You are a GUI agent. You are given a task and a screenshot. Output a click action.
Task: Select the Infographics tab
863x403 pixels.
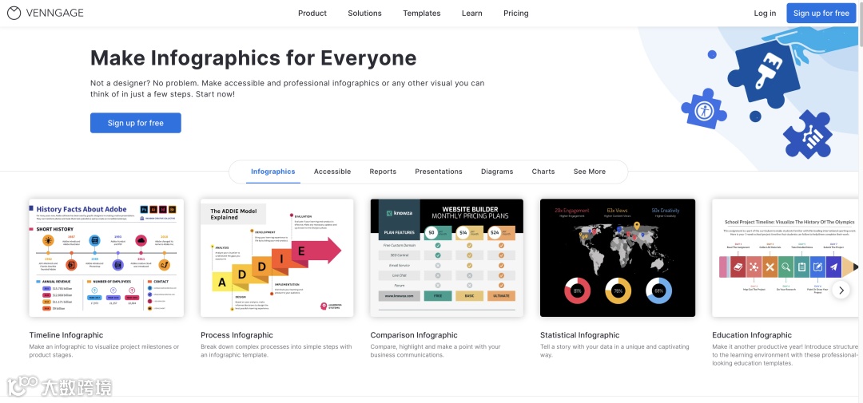pyautogui.click(x=273, y=172)
